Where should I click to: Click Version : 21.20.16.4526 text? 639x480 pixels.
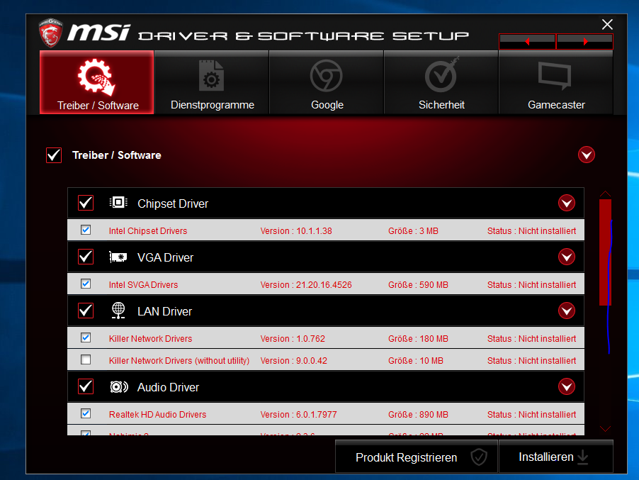306,284
